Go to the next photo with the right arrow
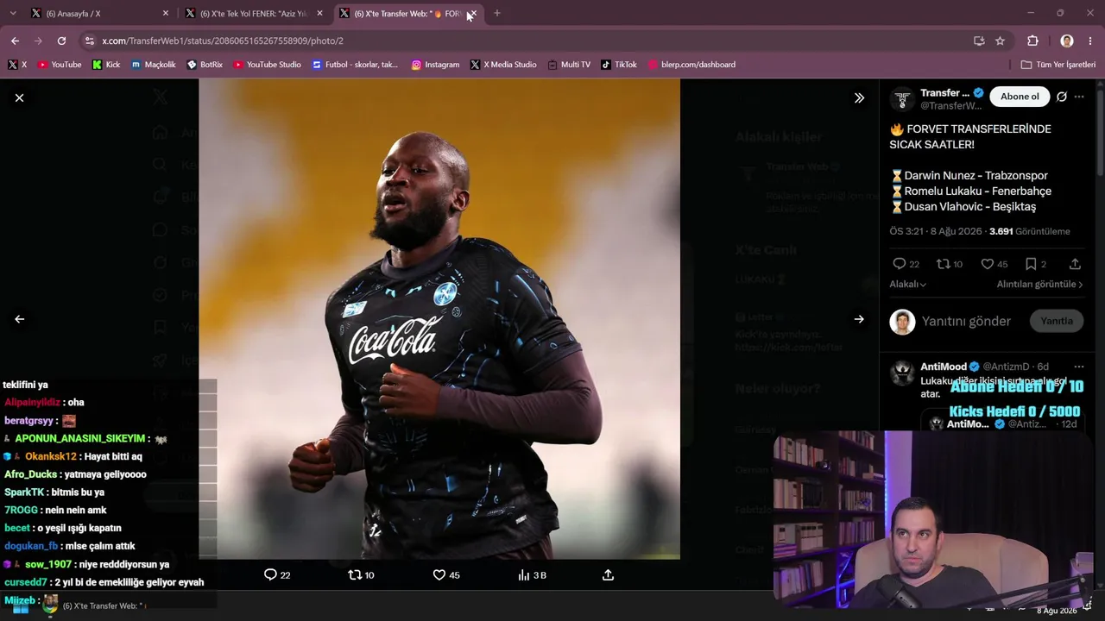 tap(859, 319)
